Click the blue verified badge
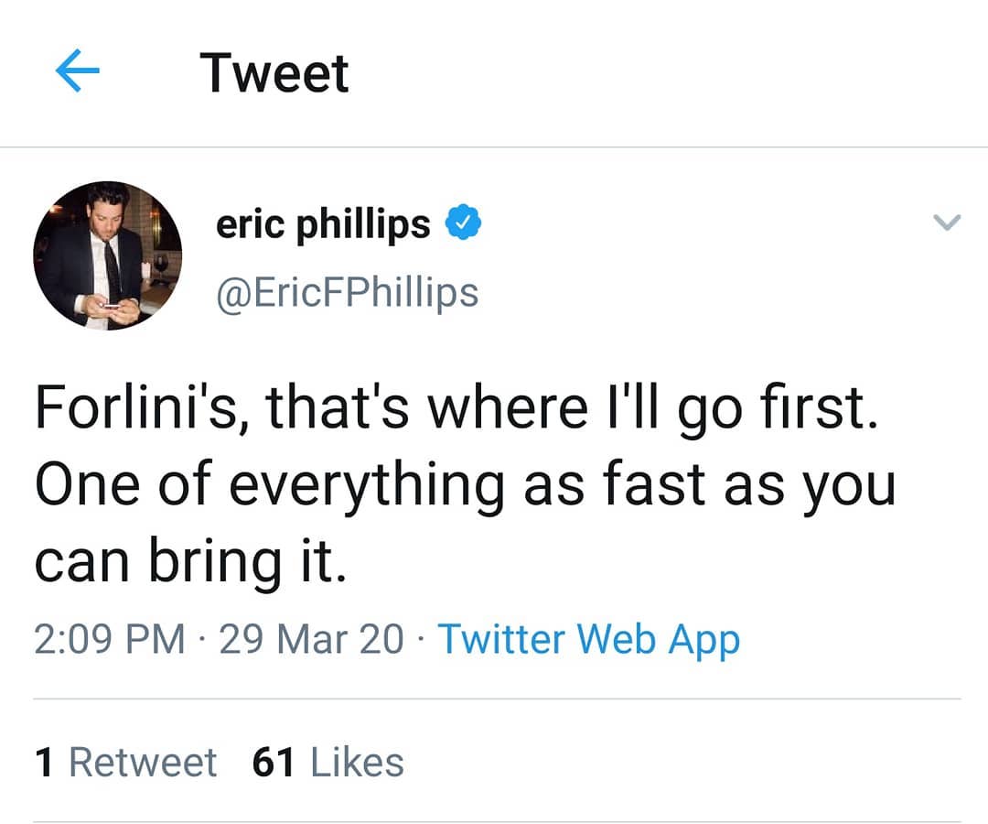Viewport: 988px width, 824px height. [464, 222]
